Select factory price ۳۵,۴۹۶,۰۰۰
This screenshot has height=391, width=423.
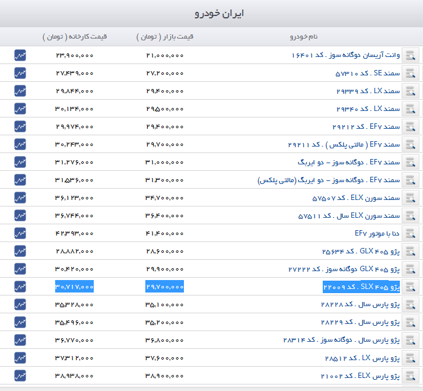click(75, 322)
